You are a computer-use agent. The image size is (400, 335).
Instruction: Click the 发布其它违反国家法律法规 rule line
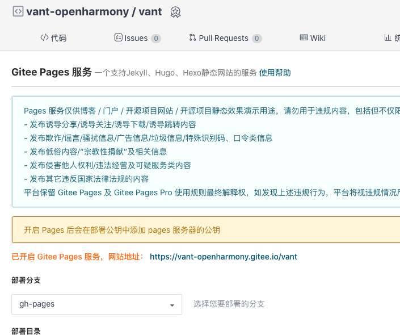pos(86,179)
